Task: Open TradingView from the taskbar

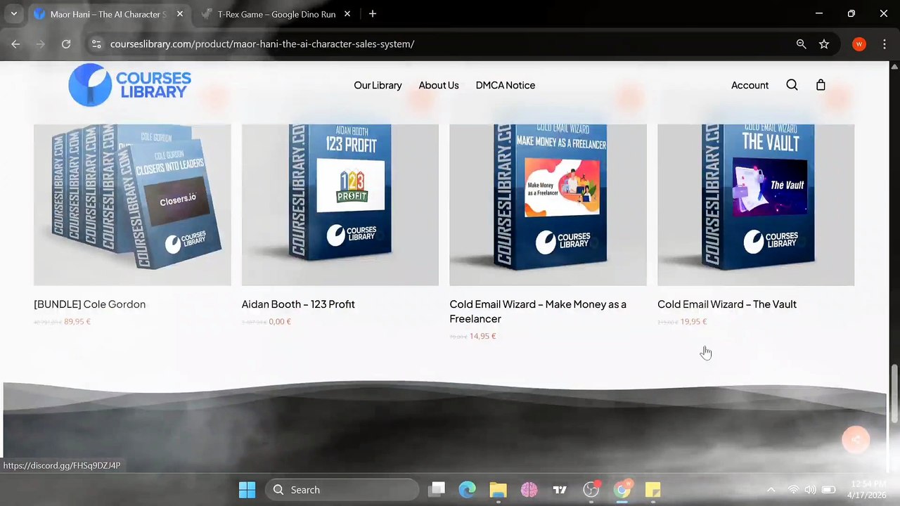Action: pos(560,490)
